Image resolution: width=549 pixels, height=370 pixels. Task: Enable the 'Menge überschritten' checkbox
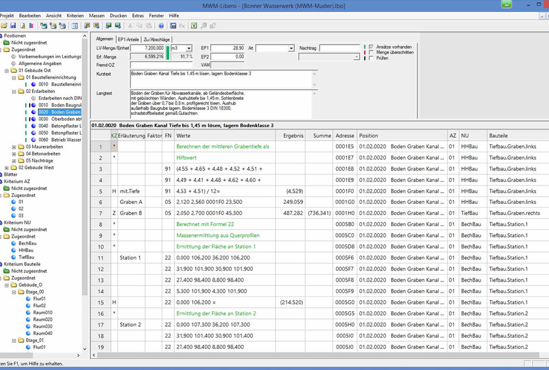[371, 52]
